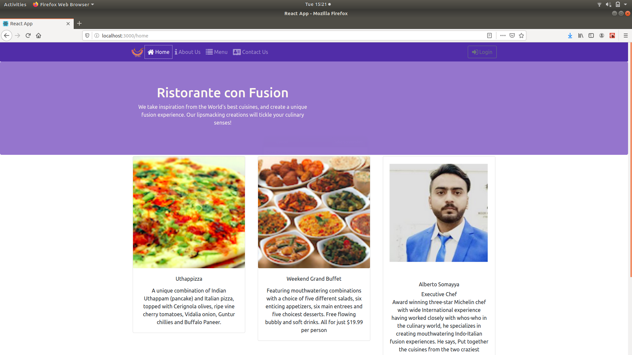Expand Firefox Web Browser app menu
The width and height of the screenshot is (632, 355).
tap(64, 4)
